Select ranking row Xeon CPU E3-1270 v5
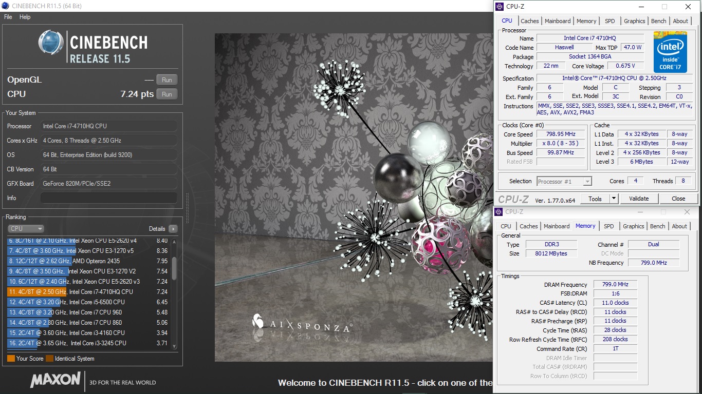This screenshot has height=394, width=702. [88, 251]
